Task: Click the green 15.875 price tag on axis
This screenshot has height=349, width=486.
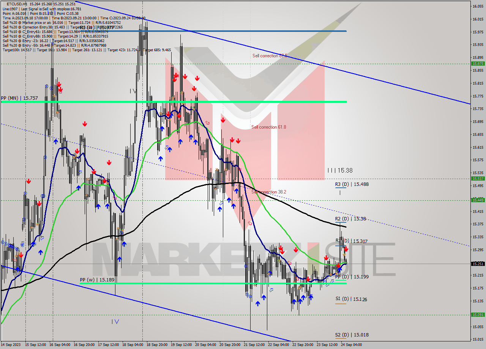Action: coord(478,64)
